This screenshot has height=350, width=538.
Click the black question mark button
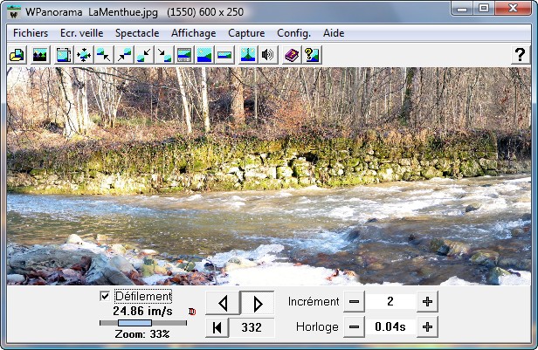tap(521, 55)
